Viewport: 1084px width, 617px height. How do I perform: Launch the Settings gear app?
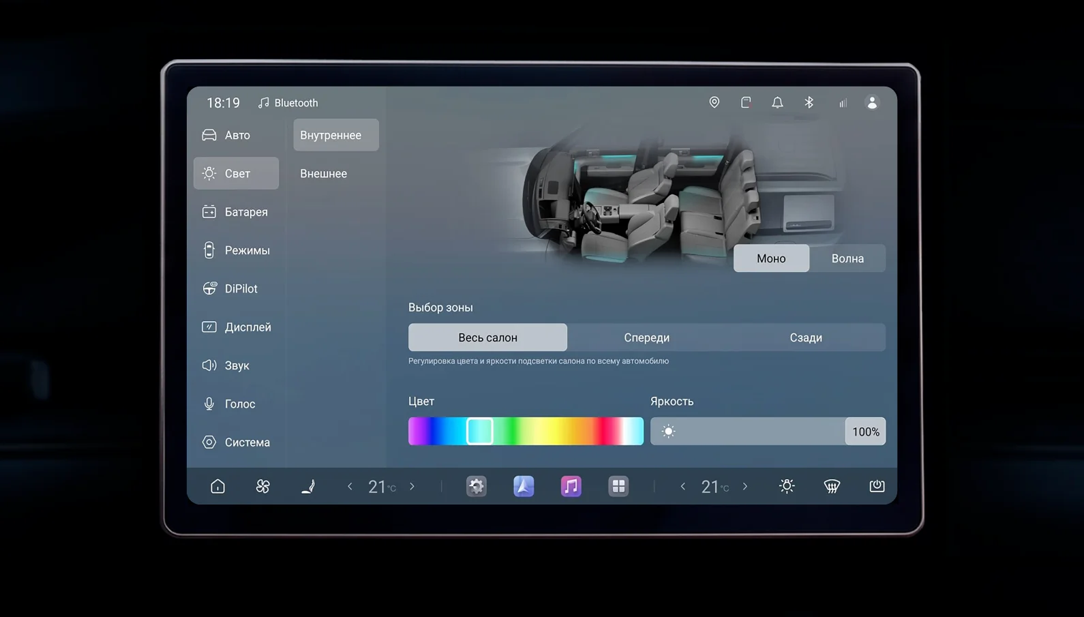pyautogui.click(x=477, y=486)
